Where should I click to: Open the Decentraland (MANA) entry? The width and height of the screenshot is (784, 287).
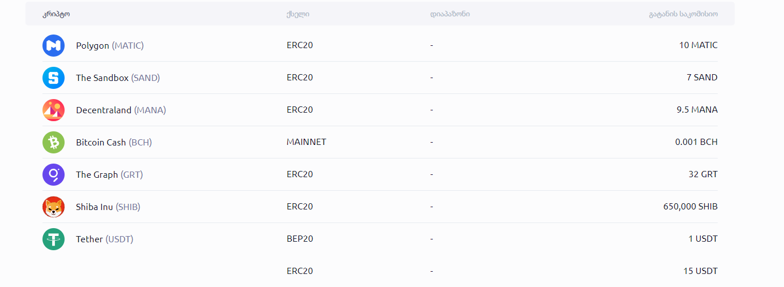click(x=121, y=110)
